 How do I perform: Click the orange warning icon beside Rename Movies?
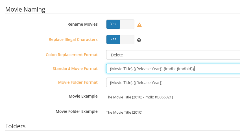pos(139,25)
